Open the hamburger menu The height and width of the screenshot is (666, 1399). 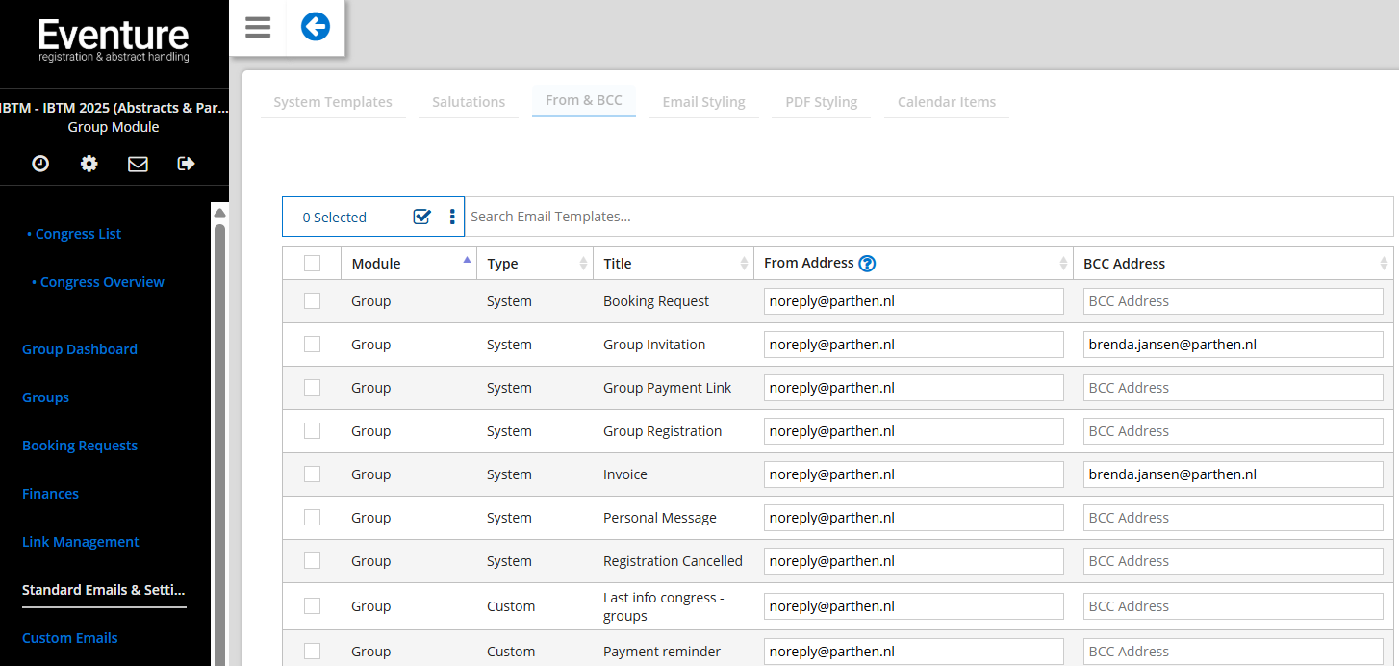click(258, 27)
